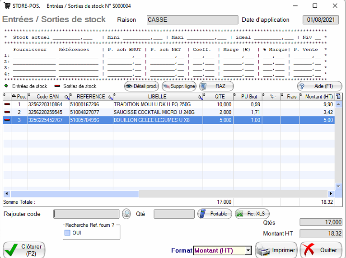This screenshot has height=258, width=346.
Task: Click the search icon in Code EAN header
Action: [67, 97]
